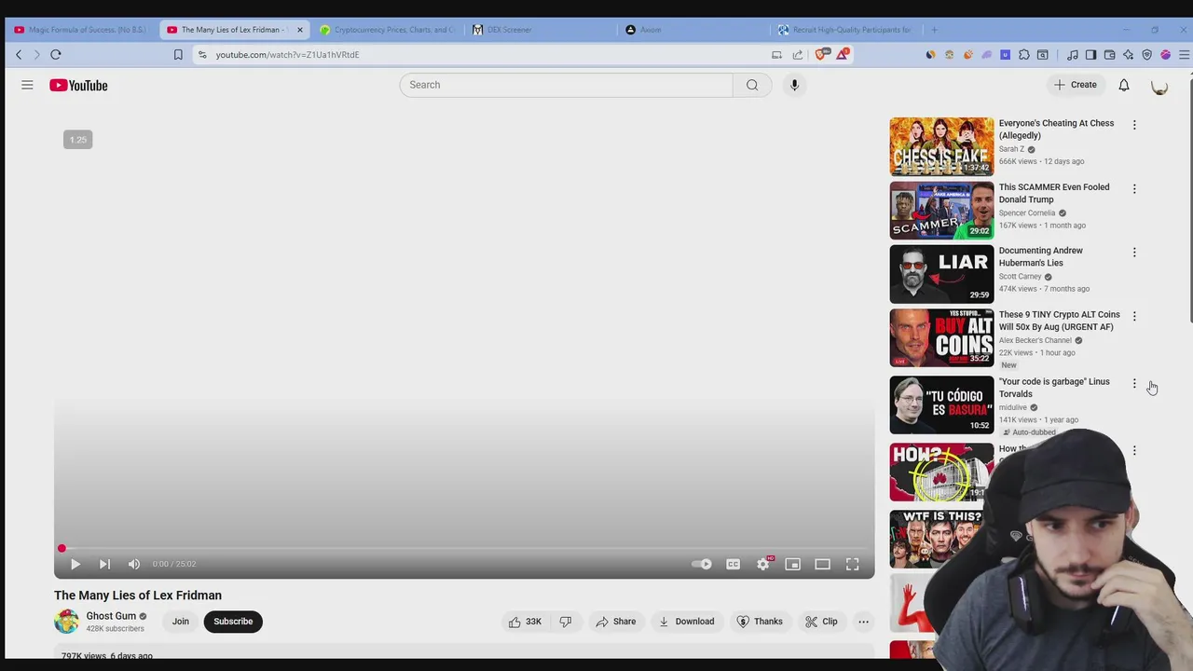Click the browser address bar URL
This screenshot has height=671, width=1193.
click(287, 55)
